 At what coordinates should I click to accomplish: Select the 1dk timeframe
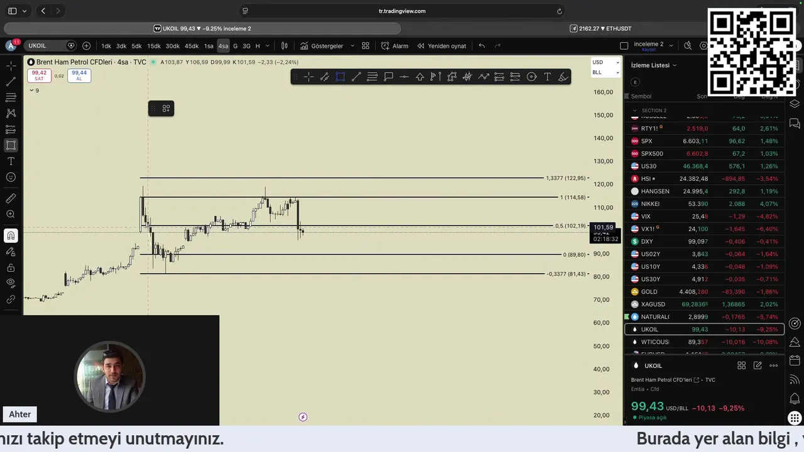pos(106,46)
